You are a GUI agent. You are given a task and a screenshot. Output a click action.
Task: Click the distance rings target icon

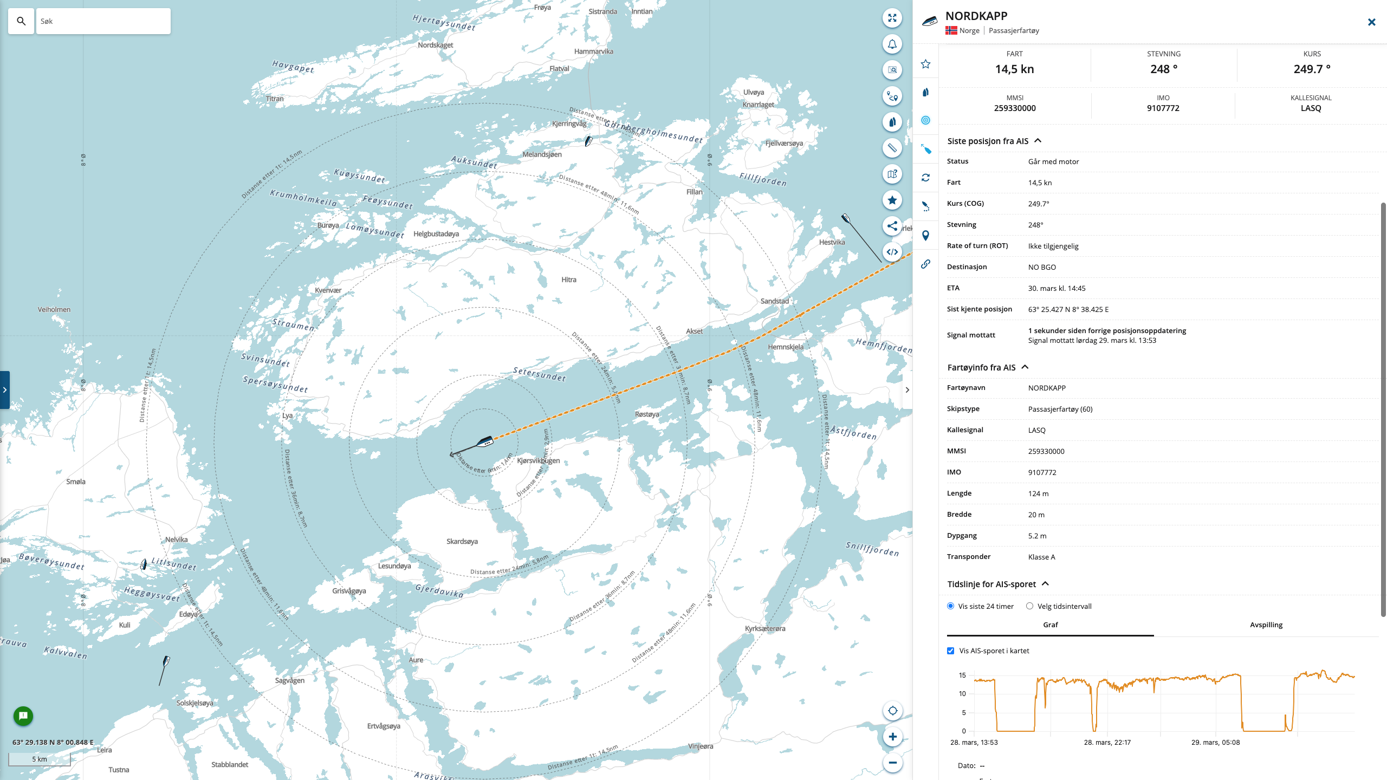[x=925, y=120]
